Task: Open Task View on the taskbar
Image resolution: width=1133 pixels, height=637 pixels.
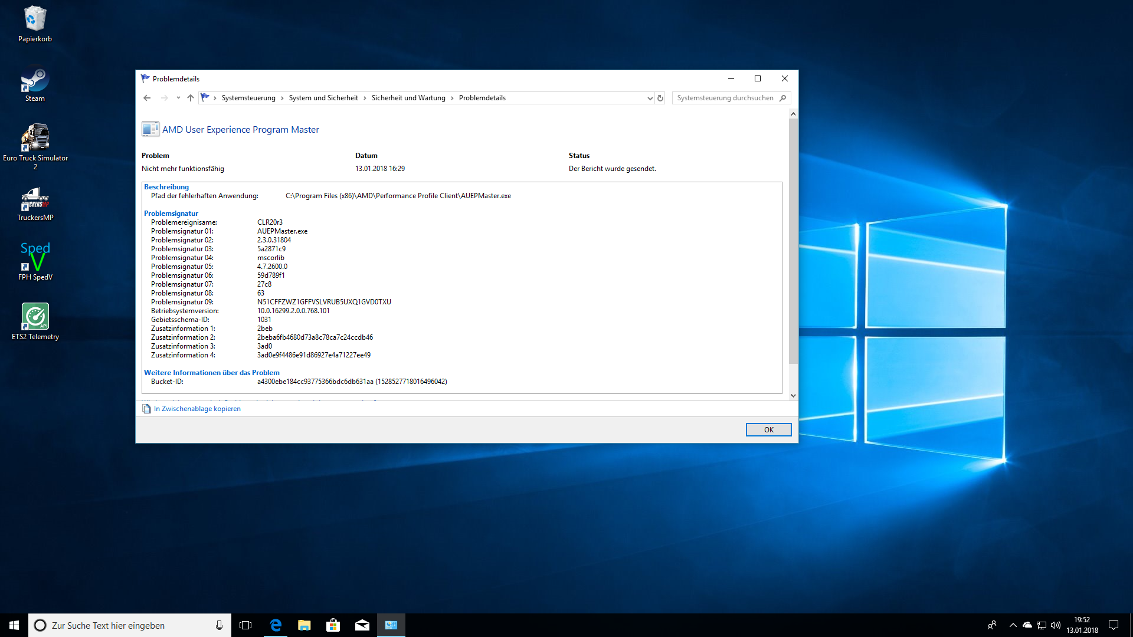Action: tap(245, 625)
